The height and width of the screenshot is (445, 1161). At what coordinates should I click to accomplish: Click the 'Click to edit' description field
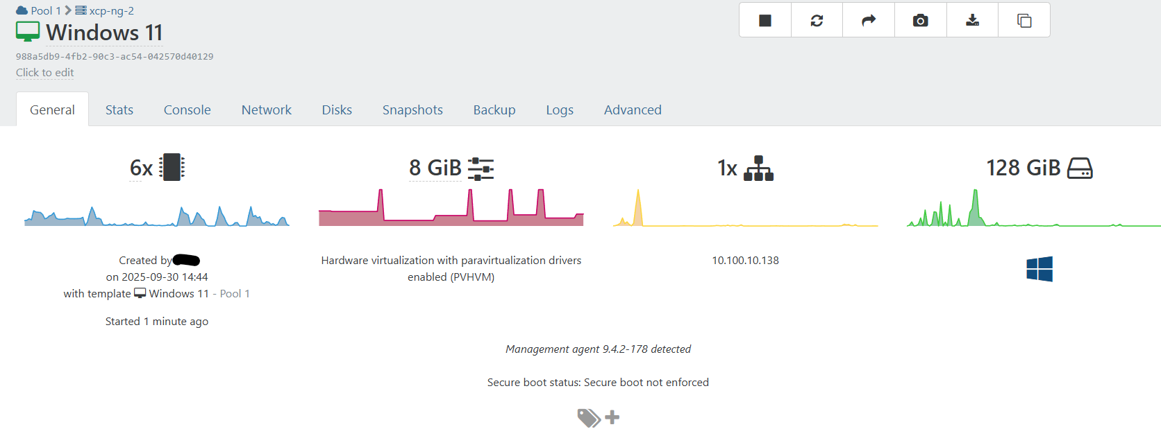tap(45, 73)
